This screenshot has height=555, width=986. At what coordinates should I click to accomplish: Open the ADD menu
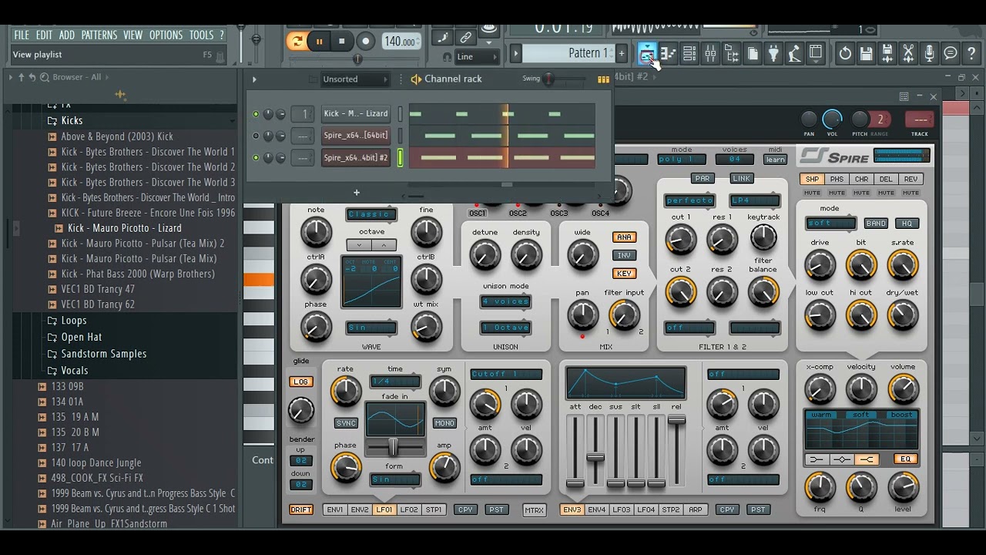[67, 35]
